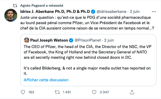The width and height of the screenshot is (161, 99).
Task: Click the reply speech bubble icon
Action: [23, 92]
